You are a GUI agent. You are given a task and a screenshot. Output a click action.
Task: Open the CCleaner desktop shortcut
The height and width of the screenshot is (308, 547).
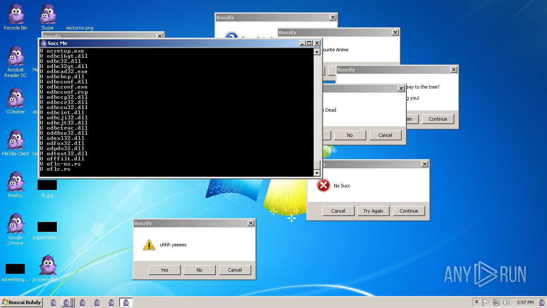tap(15, 101)
